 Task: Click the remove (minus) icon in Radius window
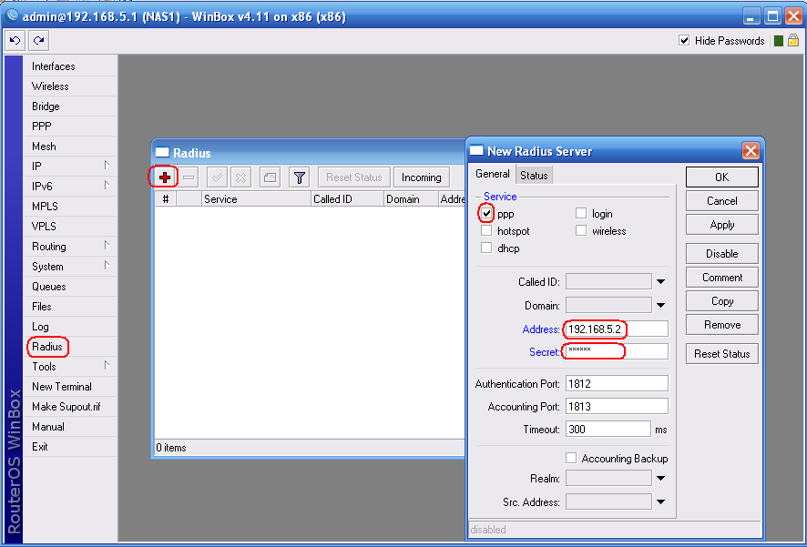tap(189, 177)
